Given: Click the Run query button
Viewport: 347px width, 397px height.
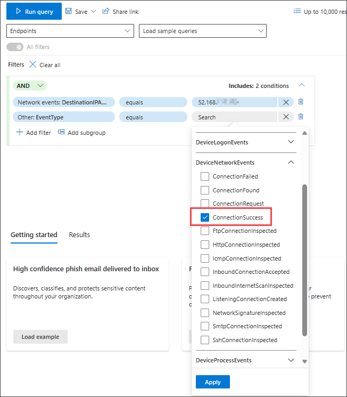Looking at the screenshot, I should [x=34, y=11].
